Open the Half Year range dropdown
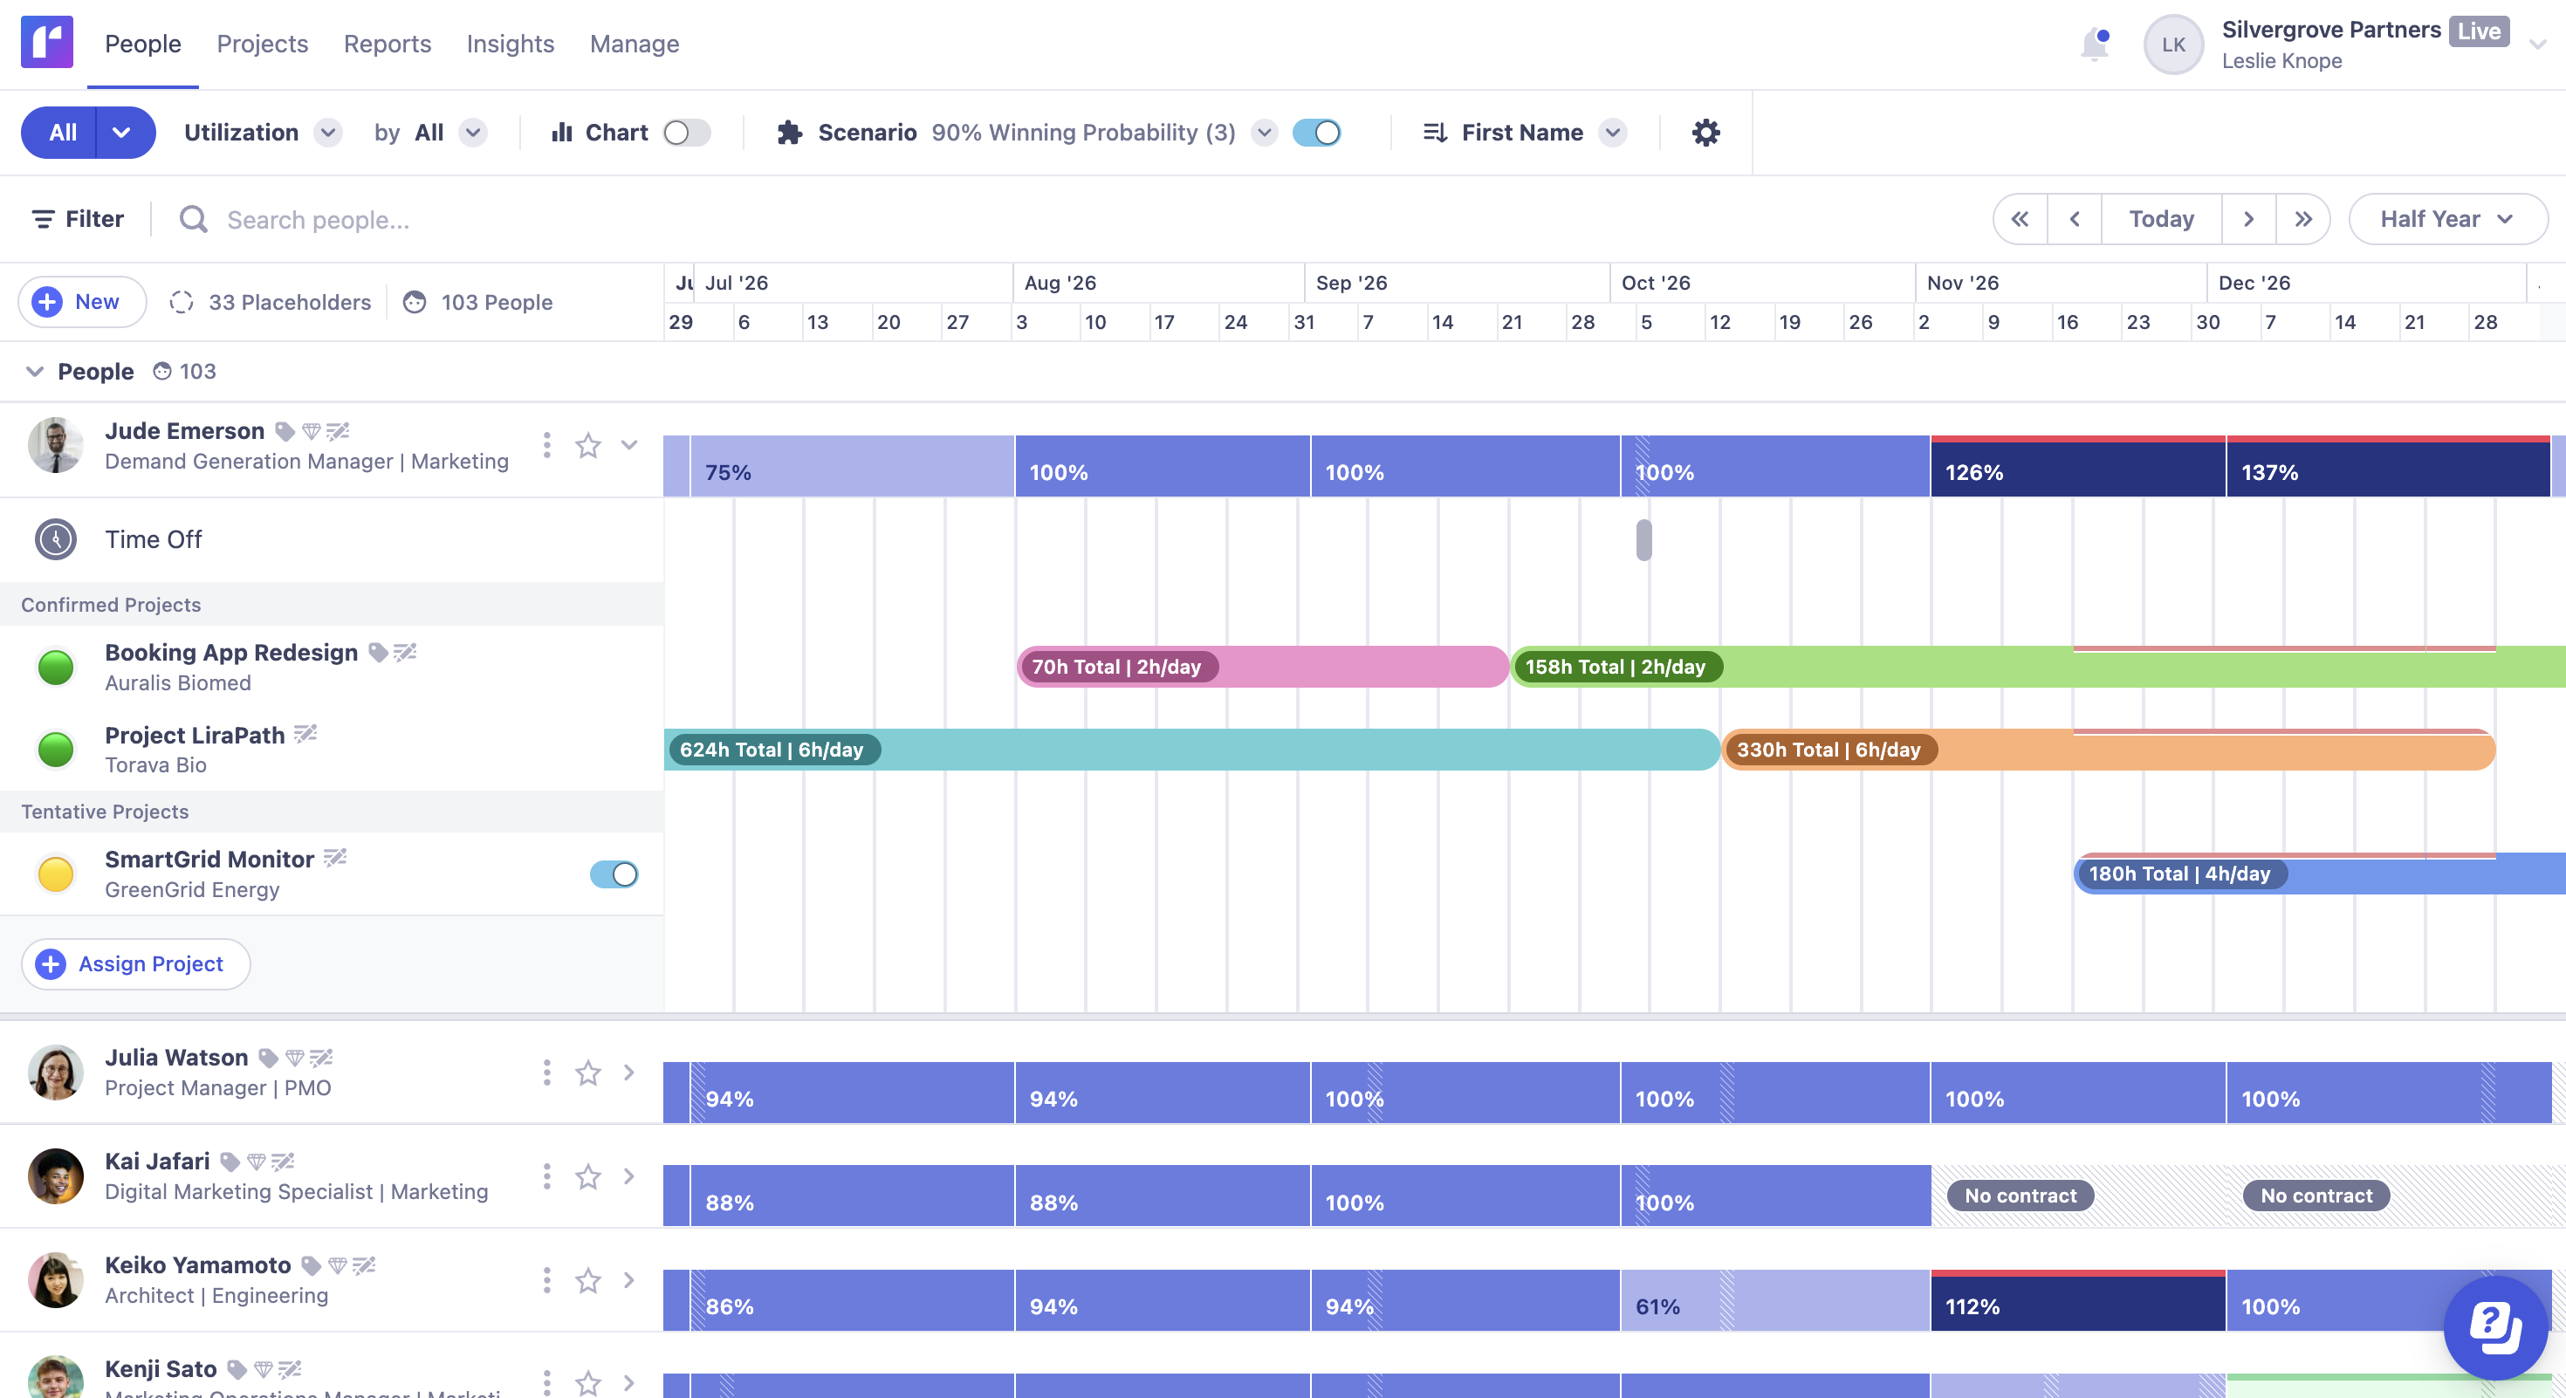 tap(2446, 219)
